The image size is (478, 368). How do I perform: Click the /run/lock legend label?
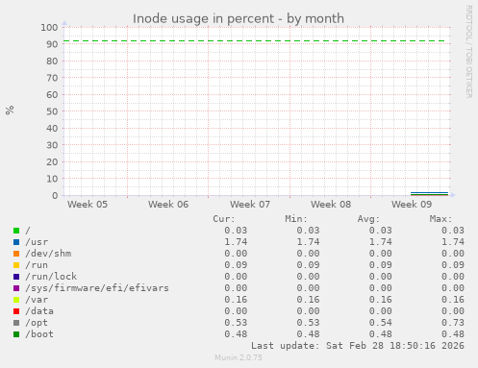51,277
